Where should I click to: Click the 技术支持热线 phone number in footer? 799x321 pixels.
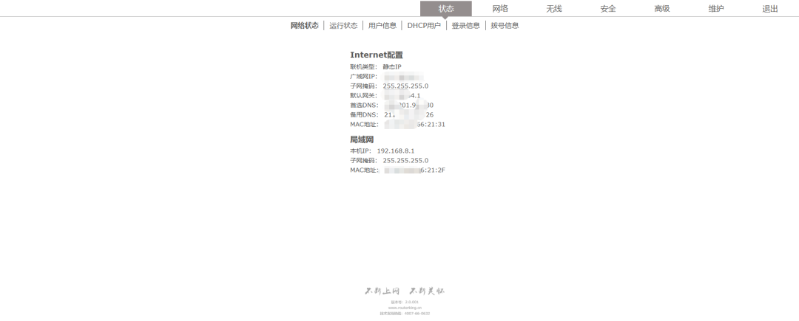[x=417, y=314]
